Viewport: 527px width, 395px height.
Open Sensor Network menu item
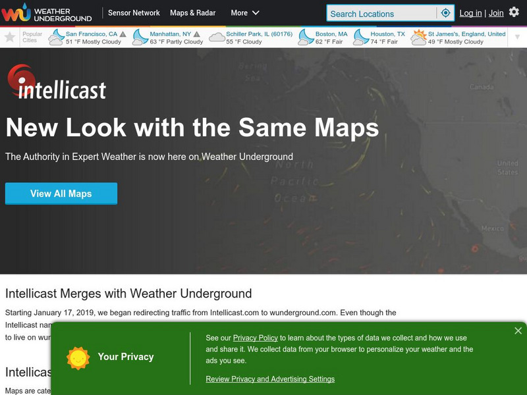coord(134,13)
